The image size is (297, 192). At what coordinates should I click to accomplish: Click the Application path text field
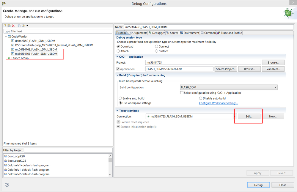click(x=179, y=69)
